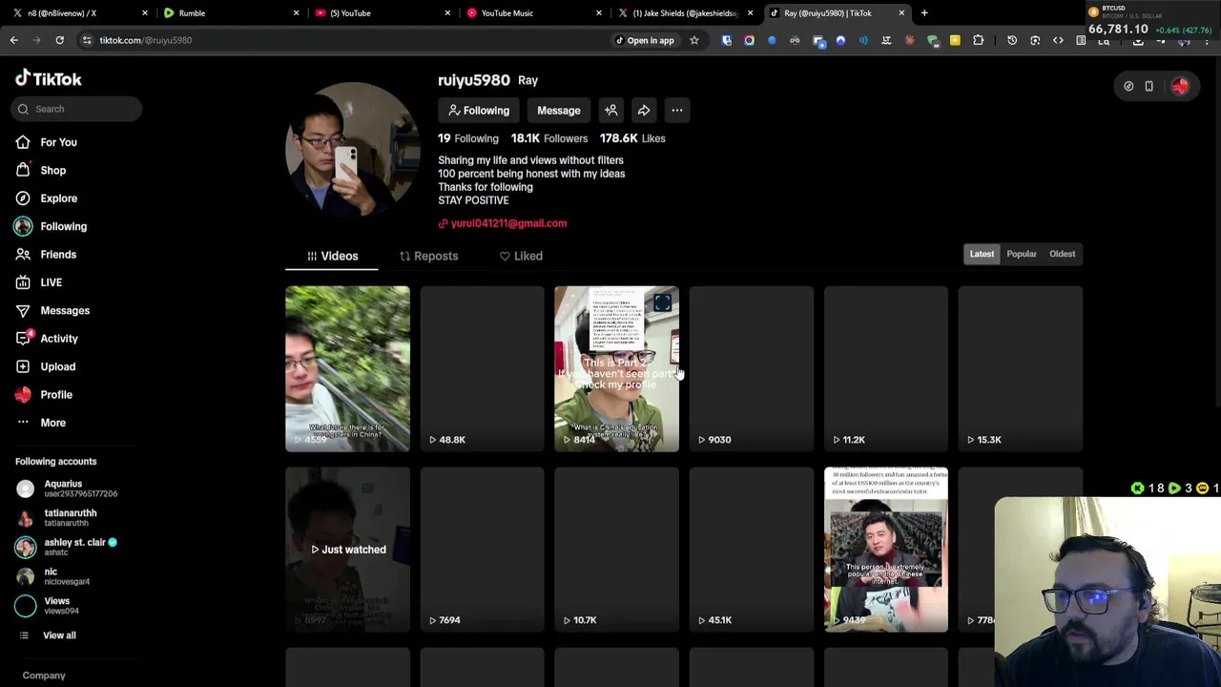
Task: Sort videos by Oldest
Action: (1062, 254)
